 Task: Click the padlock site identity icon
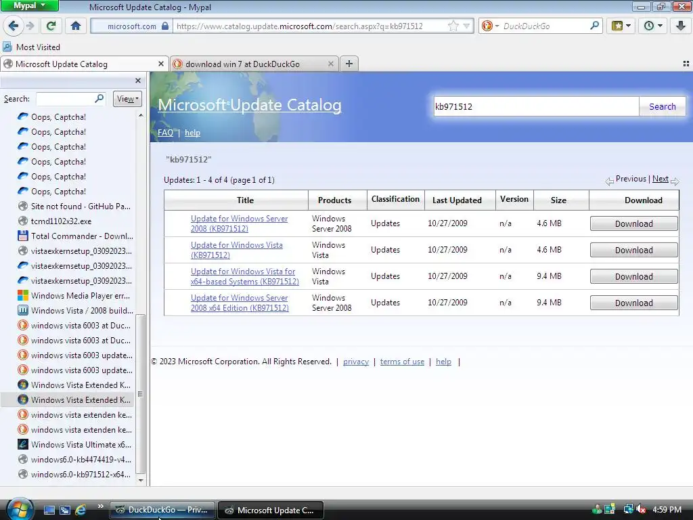pos(165,26)
